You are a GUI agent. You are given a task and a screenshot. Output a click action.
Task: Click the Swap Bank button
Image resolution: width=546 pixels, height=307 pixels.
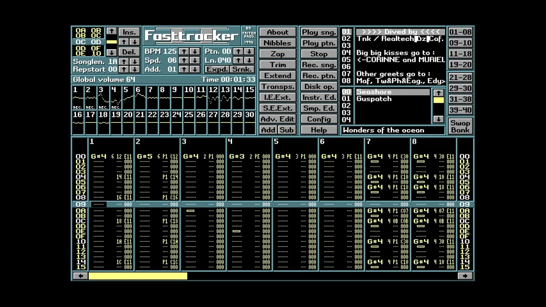[x=460, y=126]
